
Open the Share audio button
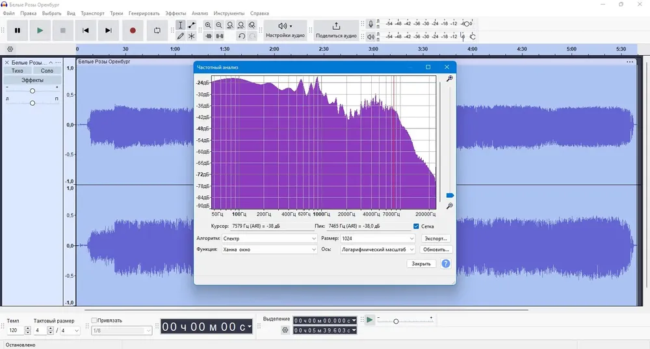click(x=336, y=30)
